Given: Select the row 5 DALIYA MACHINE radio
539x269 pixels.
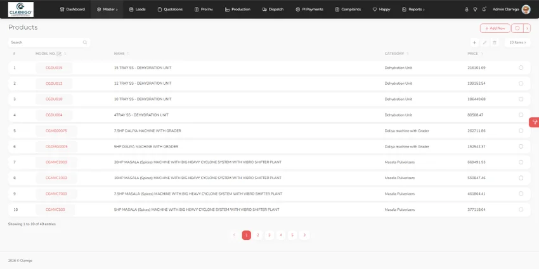Looking at the screenshot, I should click(521, 131).
